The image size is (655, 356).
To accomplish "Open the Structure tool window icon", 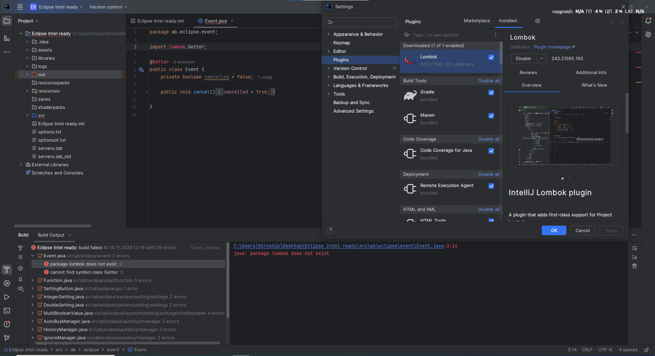I will click(7, 38).
